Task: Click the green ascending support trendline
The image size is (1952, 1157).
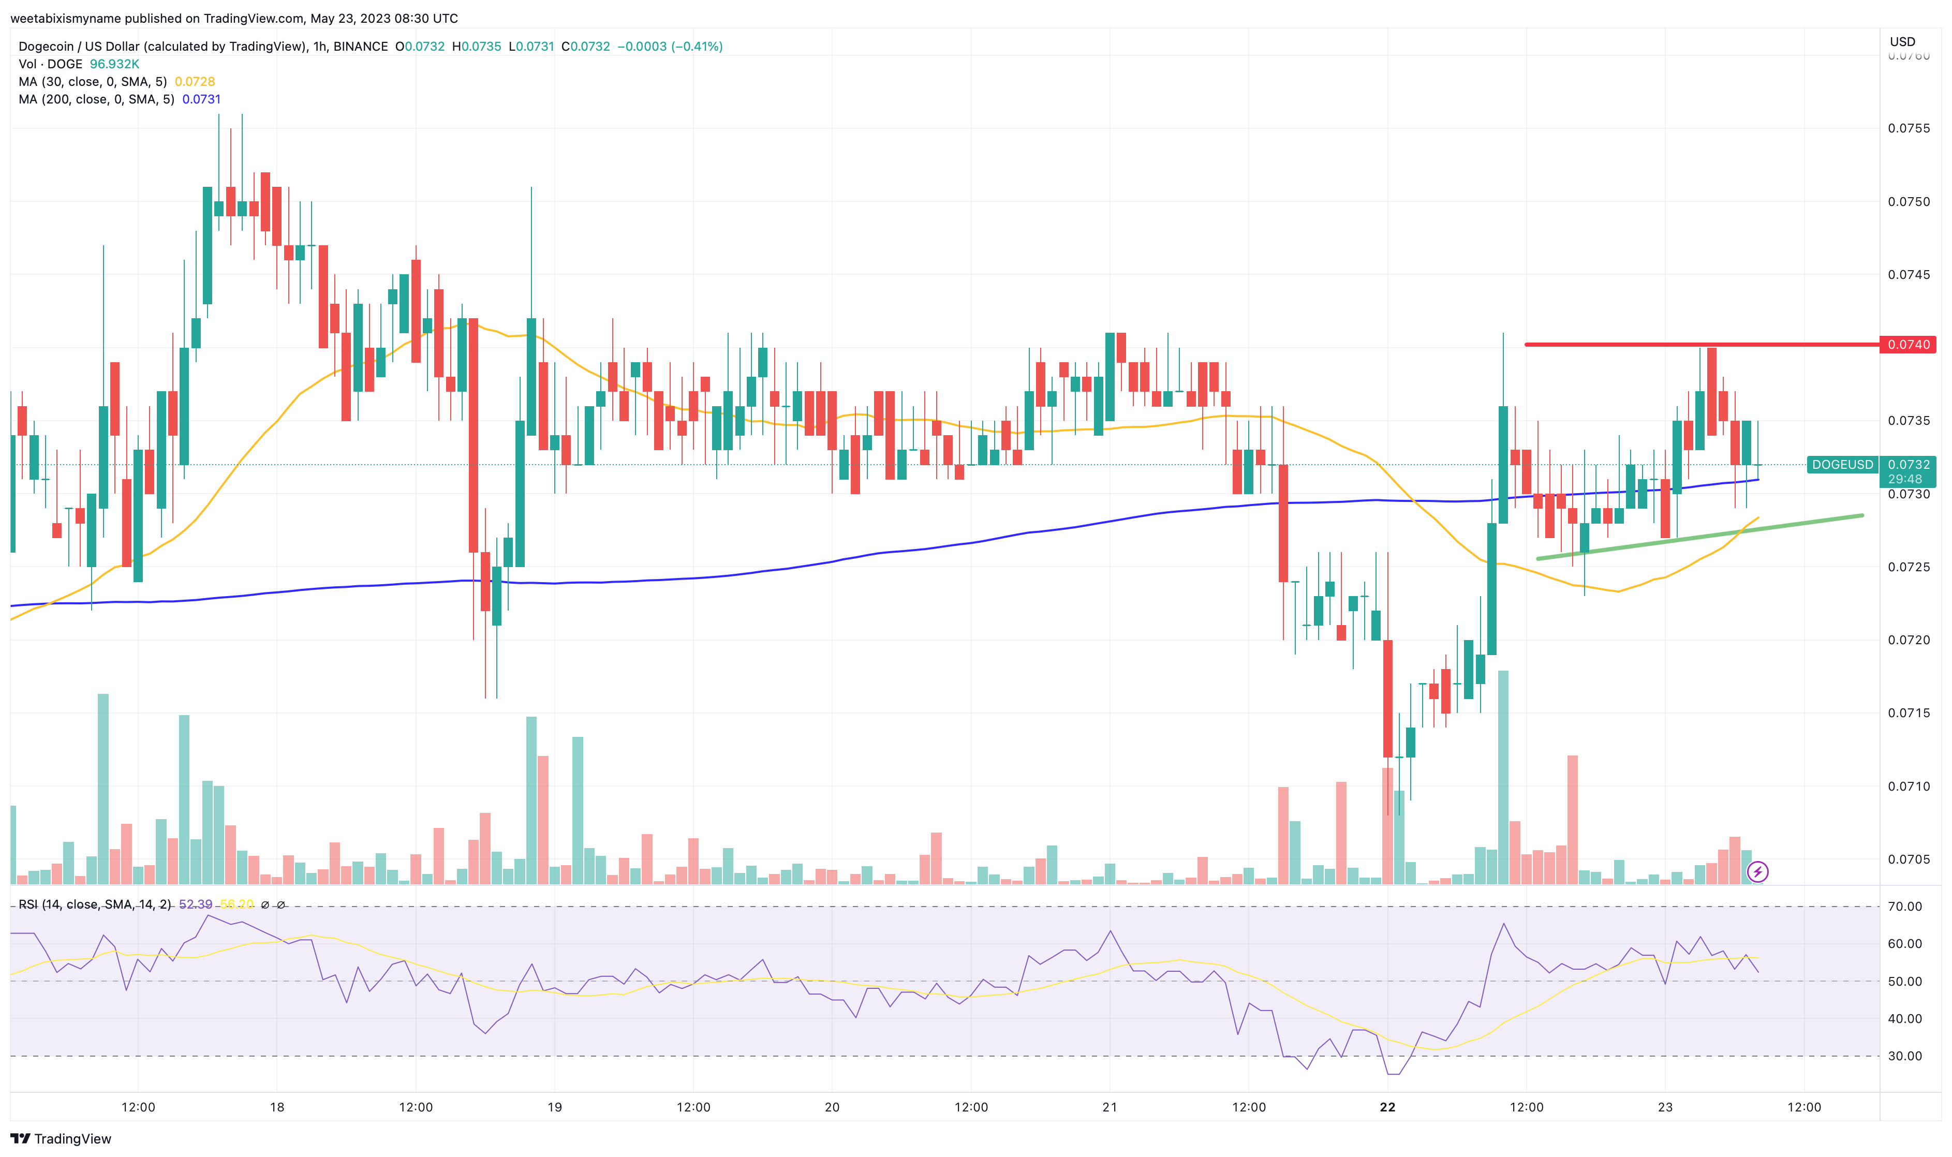Action: point(1700,537)
